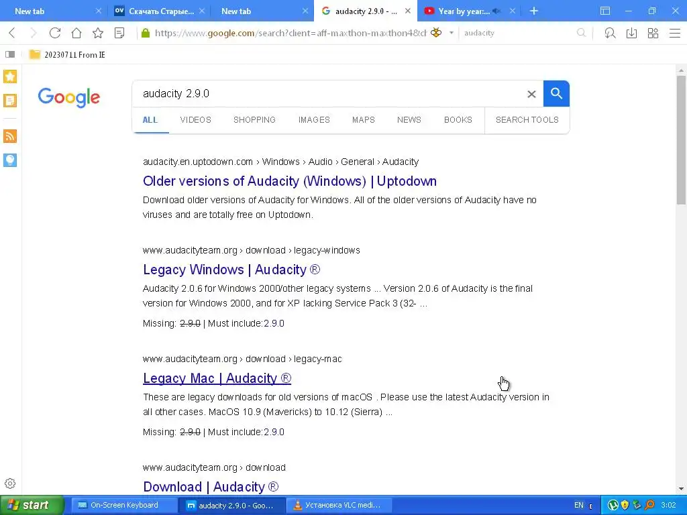The image size is (687, 515).
Task: Open the browser home page
Action: pyautogui.click(x=76, y=33)
